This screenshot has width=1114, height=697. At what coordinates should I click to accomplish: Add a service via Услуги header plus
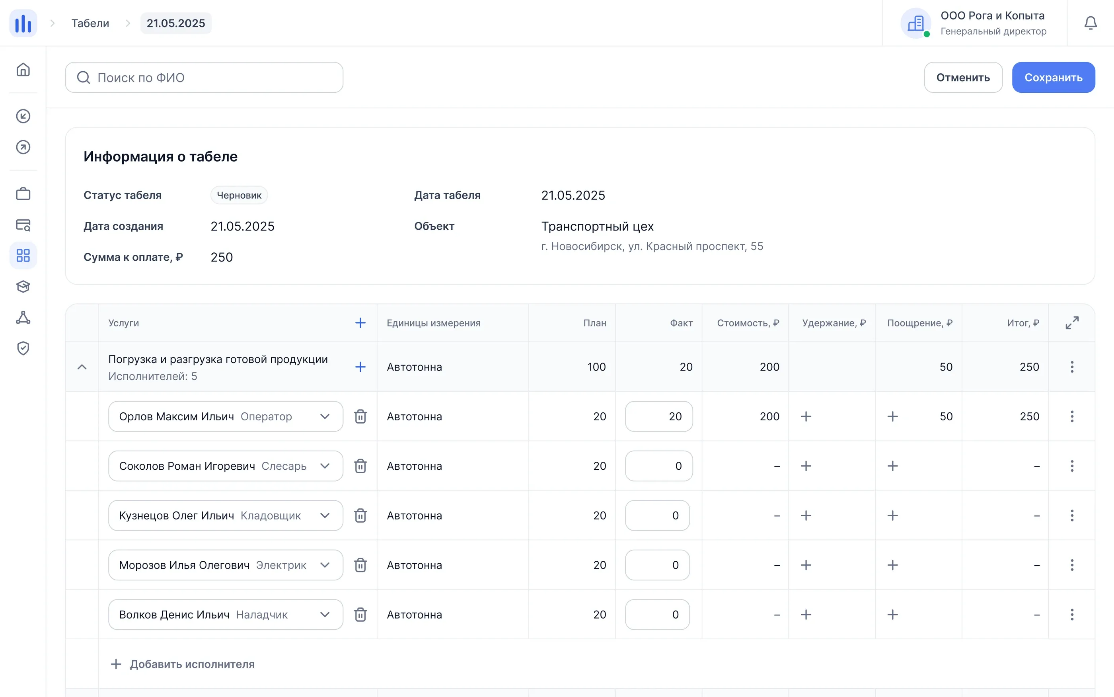pyautogui.click(x=360, y=323)
